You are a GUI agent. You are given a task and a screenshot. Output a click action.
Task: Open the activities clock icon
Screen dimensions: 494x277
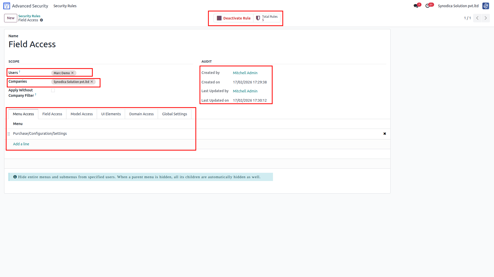[x=428, y=6]
